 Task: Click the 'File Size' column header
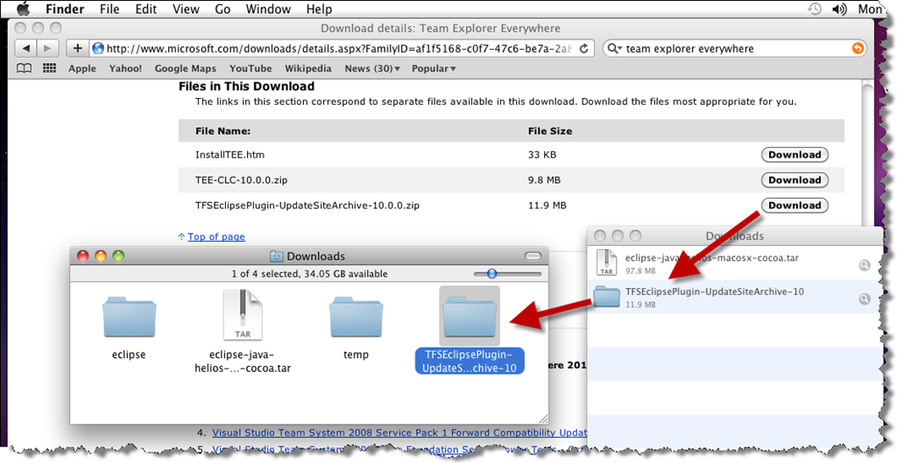tap(550, 131)
